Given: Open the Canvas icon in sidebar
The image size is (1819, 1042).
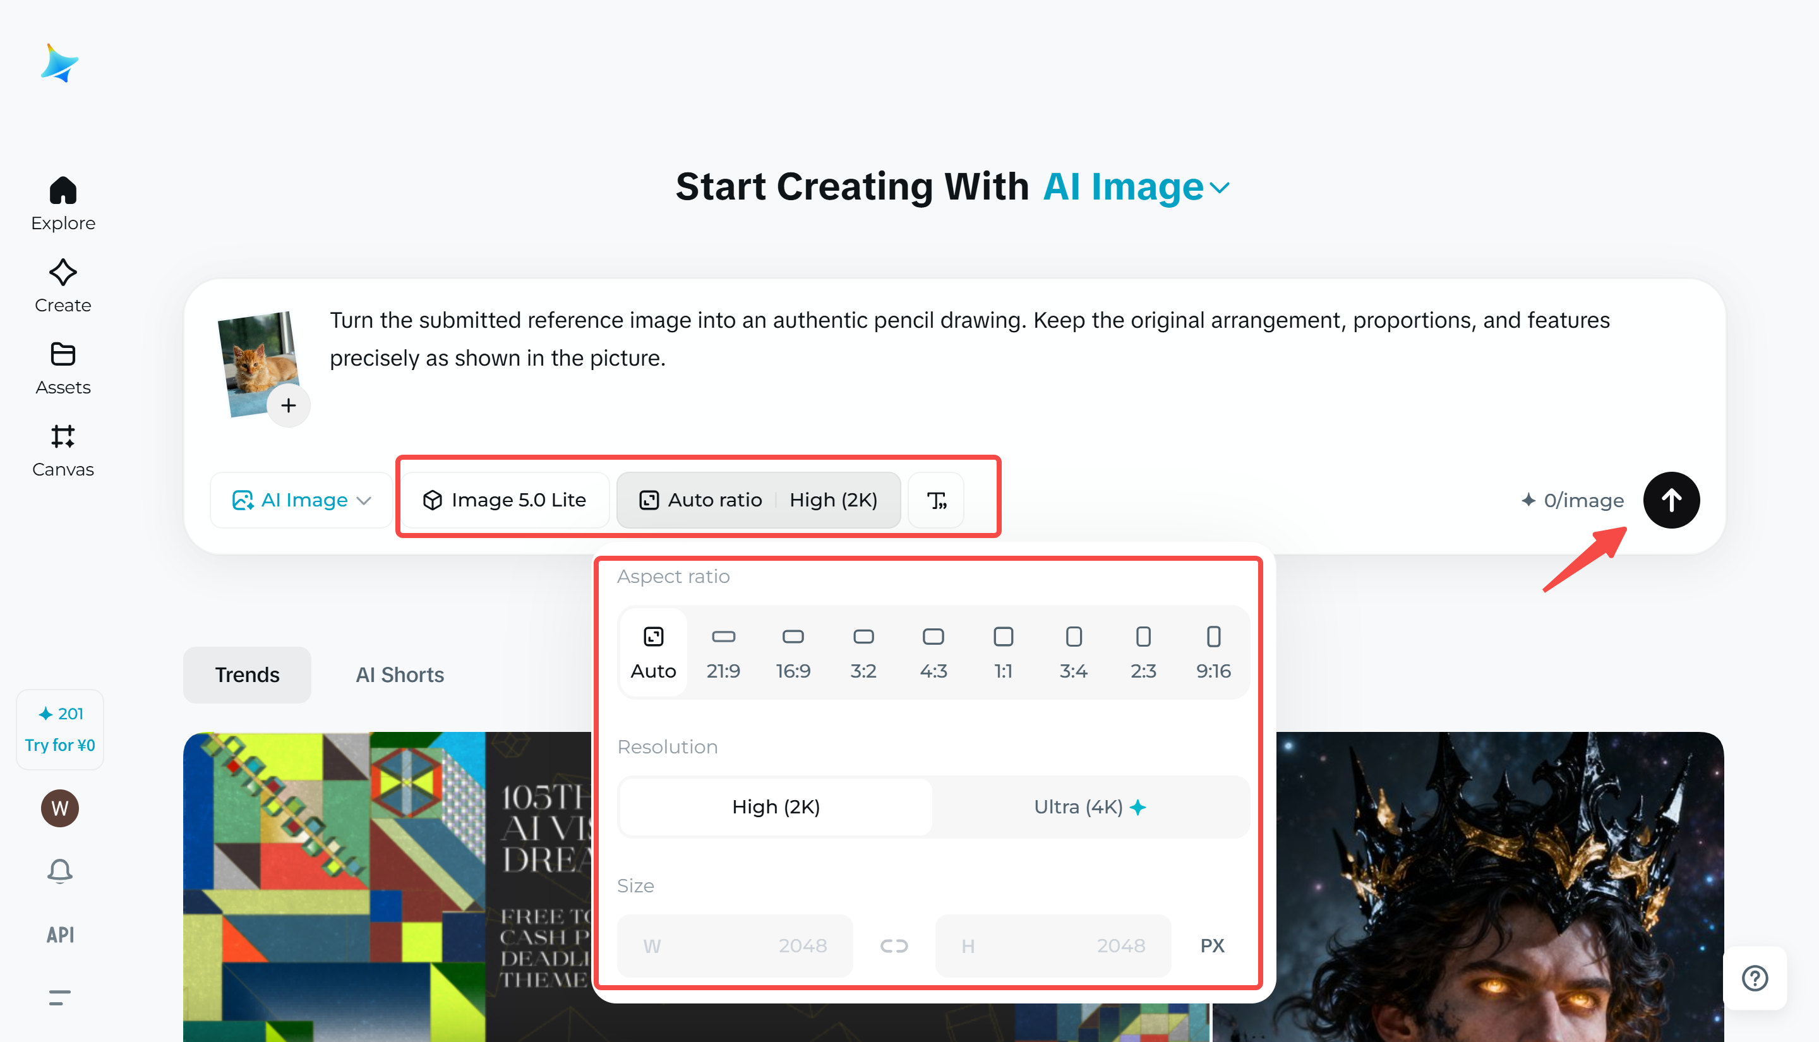Looking at the screenshot, I should click(63, 436).
